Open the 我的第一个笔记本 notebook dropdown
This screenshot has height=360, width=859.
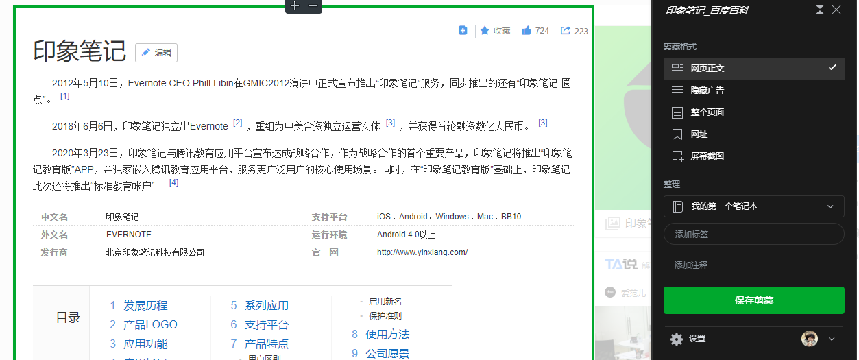(754, 206)
